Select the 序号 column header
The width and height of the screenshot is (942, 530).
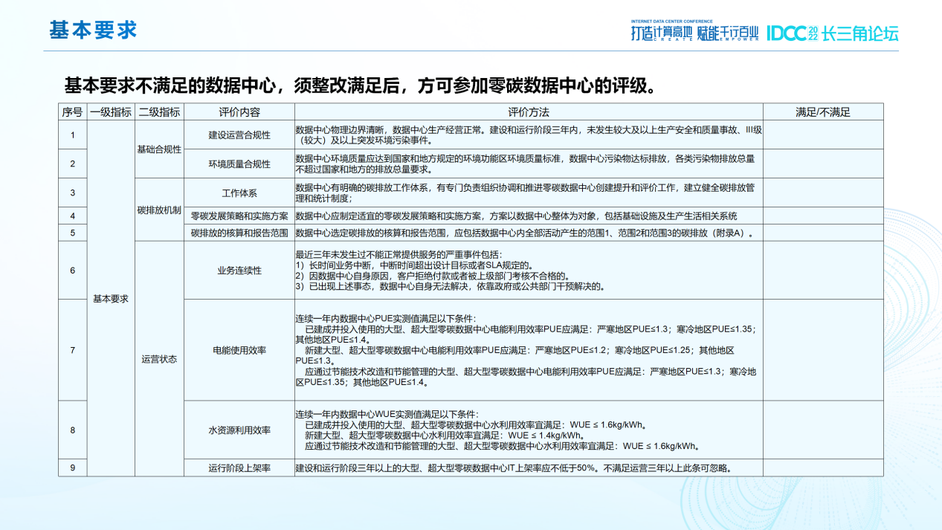click(73, 112)
